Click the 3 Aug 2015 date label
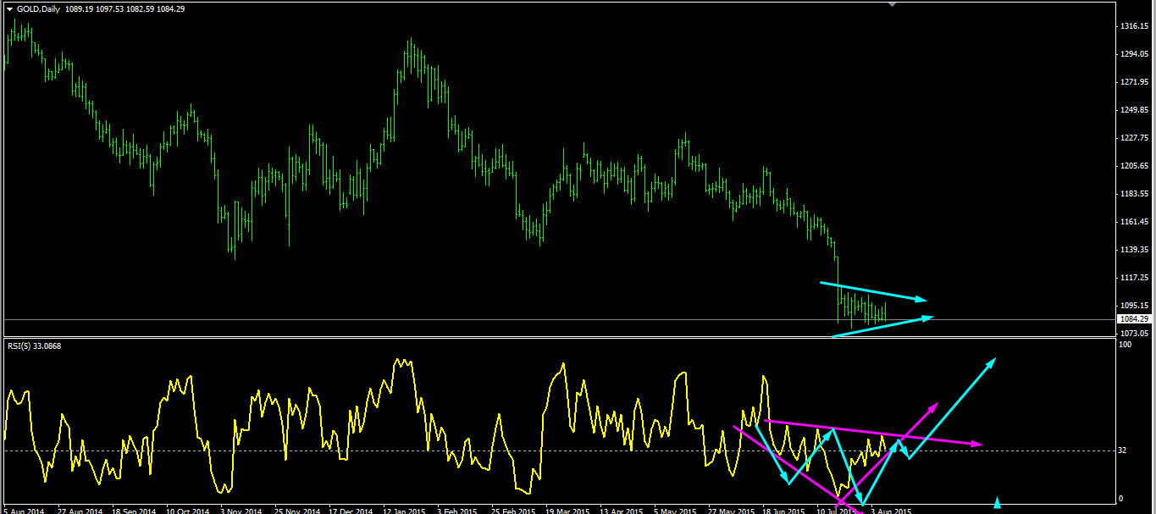 [892, 511]
